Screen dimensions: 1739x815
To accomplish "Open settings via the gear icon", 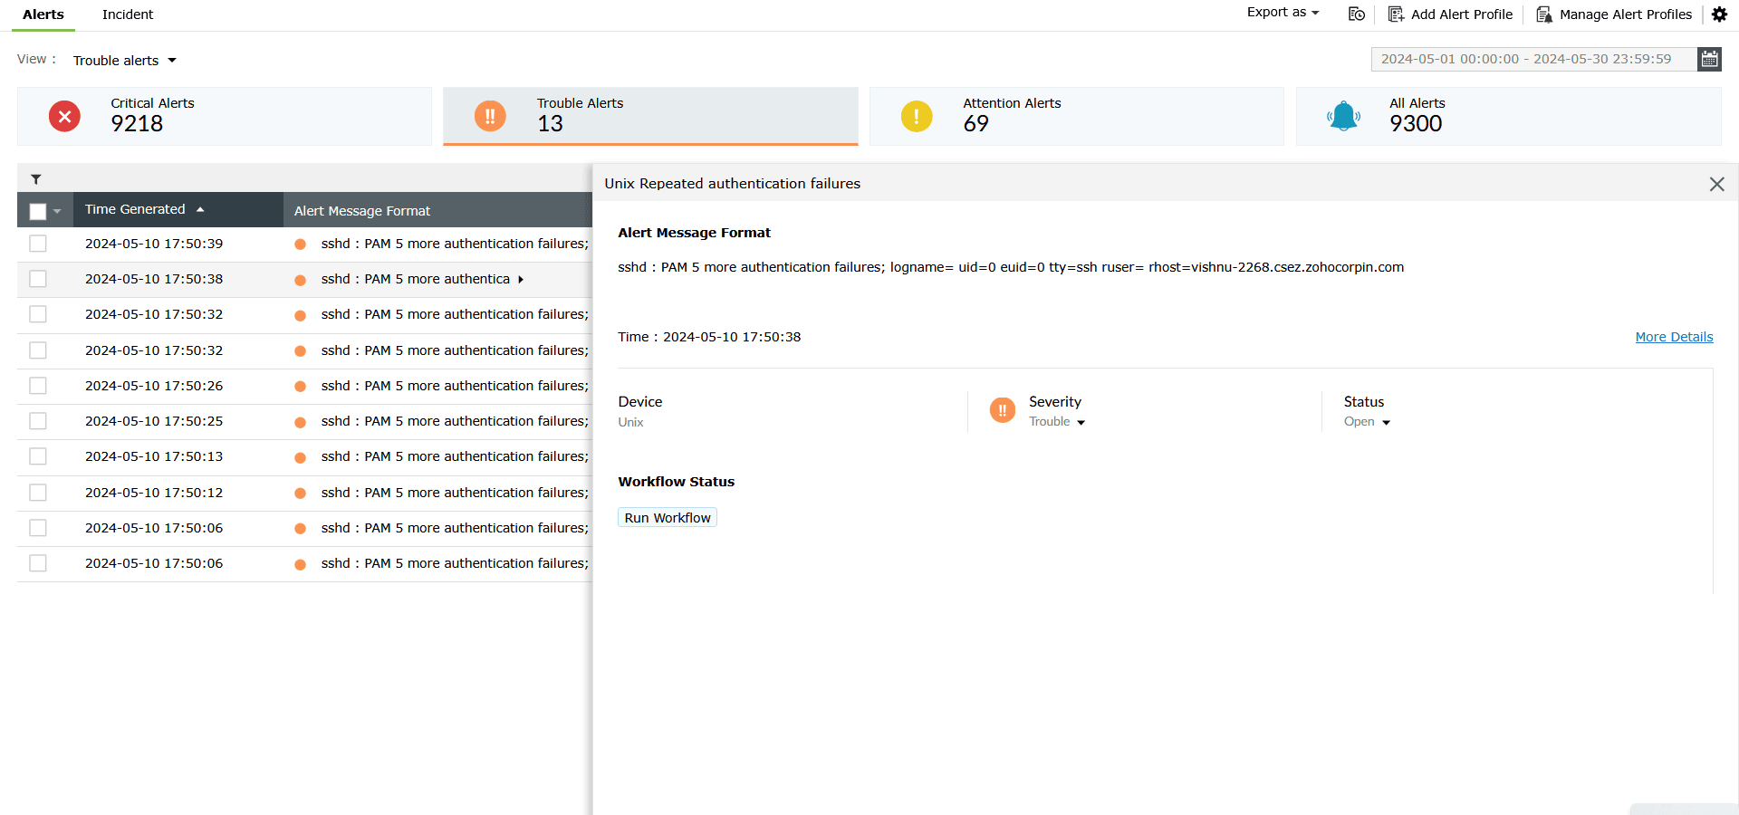I will 1720,14.
